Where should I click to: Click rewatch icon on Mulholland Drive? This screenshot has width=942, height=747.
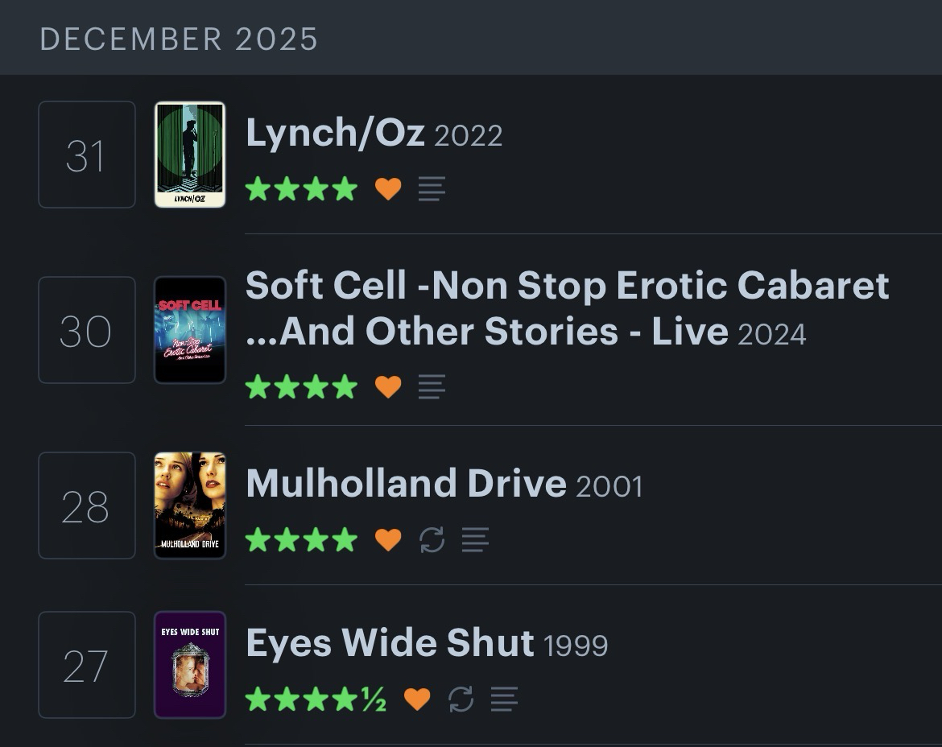(432, 539)
